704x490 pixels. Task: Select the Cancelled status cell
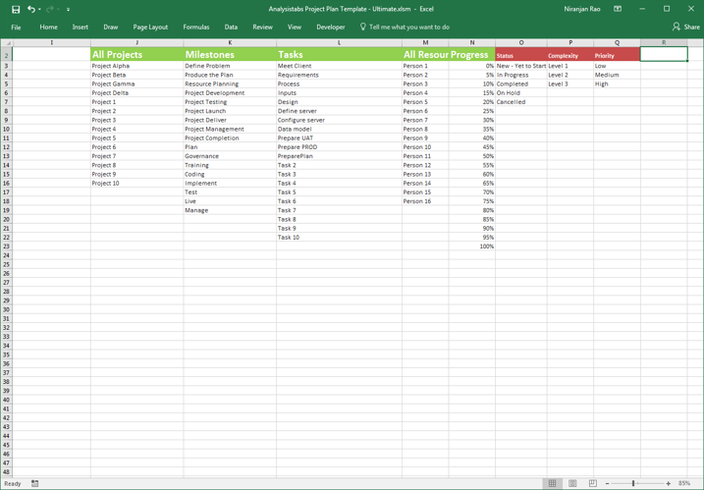521,102
